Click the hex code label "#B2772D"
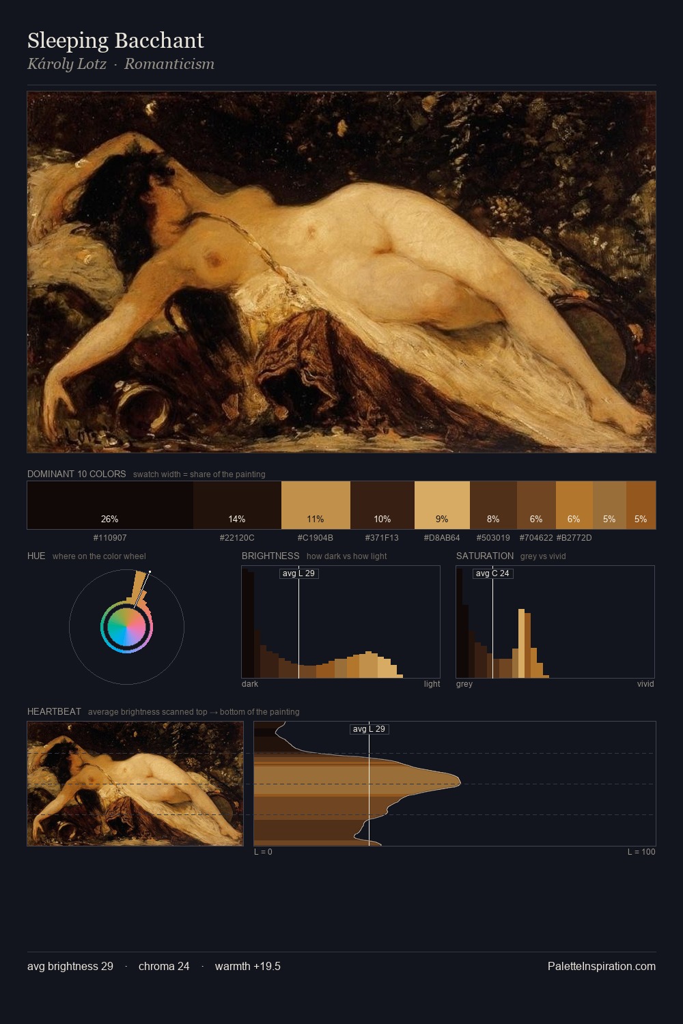The width and height of the screenshot is (683, 1024). point(574,538)
